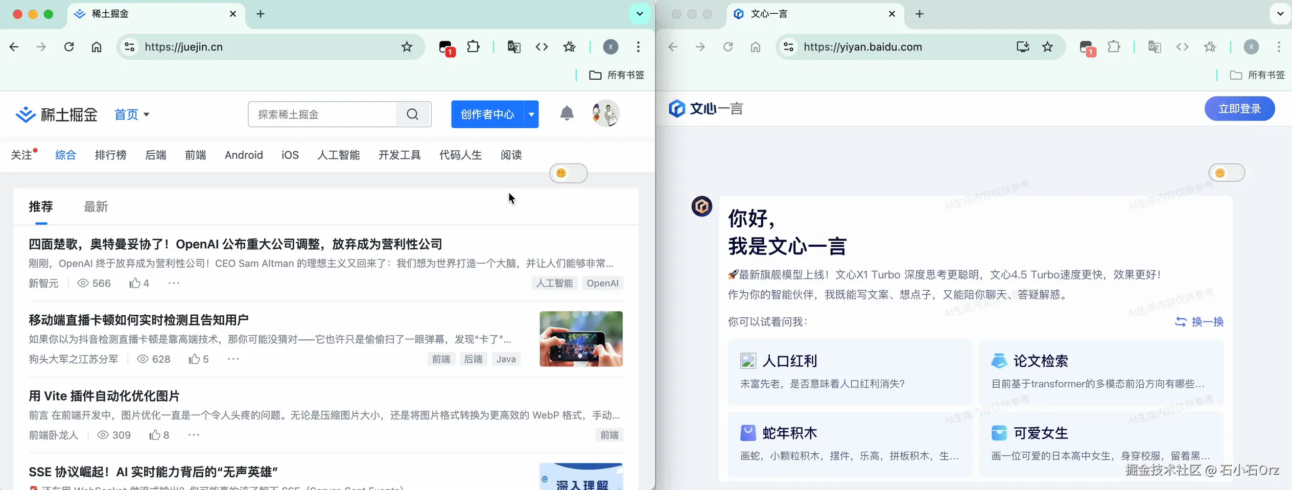The height and width of the screenshot is (490, 1292).
Task: Open the OpenAI 公布重大公司调整 article
Action: pyautogui.click(x=236, y=244)
